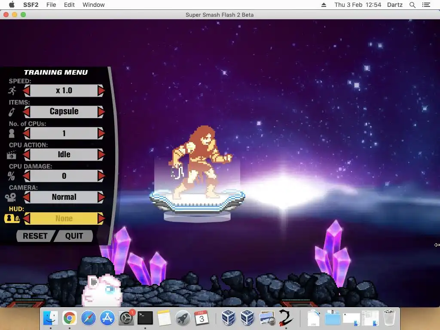Close the Super Smash Flash 2 window
The image size is (440, 330).
pyautogui.click(x=6, y=15)
